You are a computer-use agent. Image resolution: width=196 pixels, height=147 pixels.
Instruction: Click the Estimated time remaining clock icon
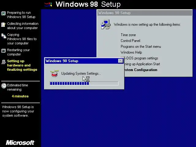4,86
